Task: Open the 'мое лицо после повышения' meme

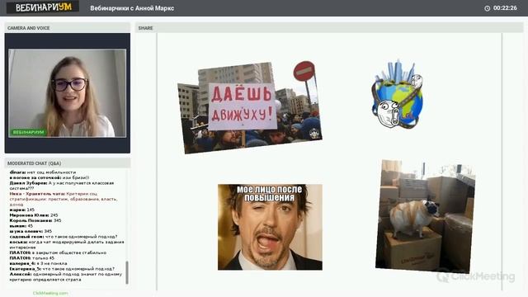Action: [x=270, y=227]
